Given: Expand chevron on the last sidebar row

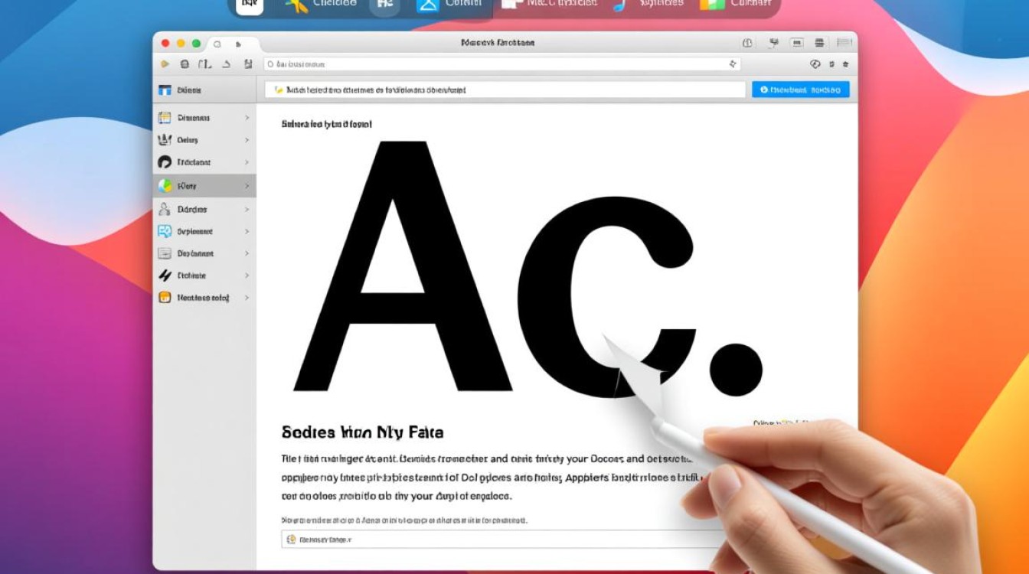Looking at the screenshot, I should (x=247, y=298).
